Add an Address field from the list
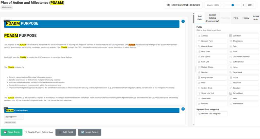Image resolution: width=260 pixels, height=139 pixels. [x=212, y=36]
